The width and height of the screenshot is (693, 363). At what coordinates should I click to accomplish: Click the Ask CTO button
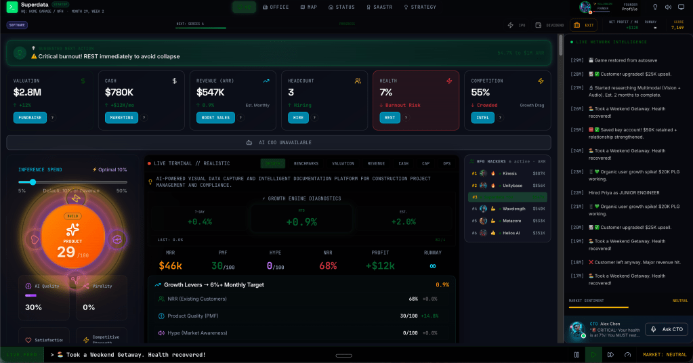click(666, 329)
